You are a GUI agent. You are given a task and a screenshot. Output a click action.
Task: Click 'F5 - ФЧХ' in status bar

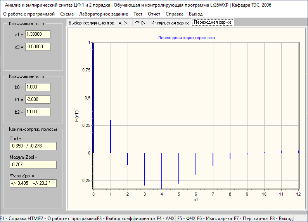pyautogui.click(x=186, y=219)
